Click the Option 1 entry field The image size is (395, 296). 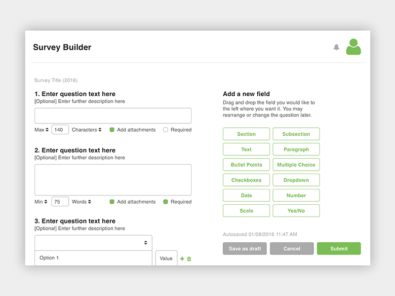[93, 258]
